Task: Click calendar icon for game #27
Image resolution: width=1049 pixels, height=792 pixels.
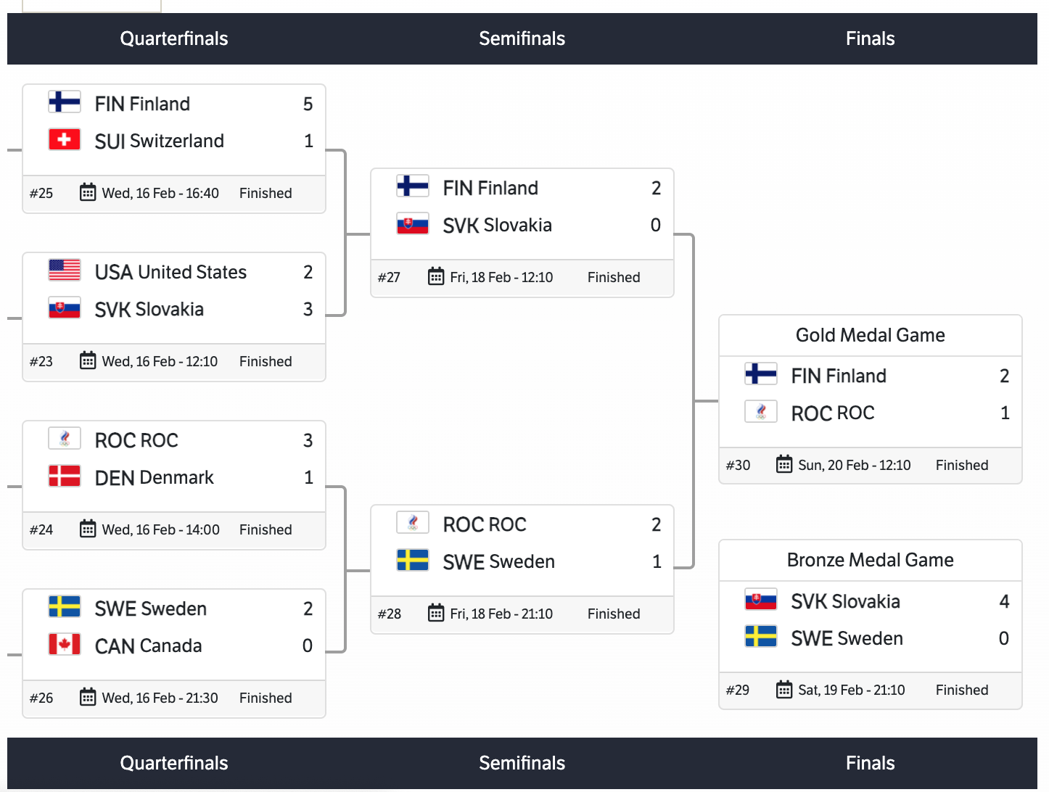Action: click(436, 276)
